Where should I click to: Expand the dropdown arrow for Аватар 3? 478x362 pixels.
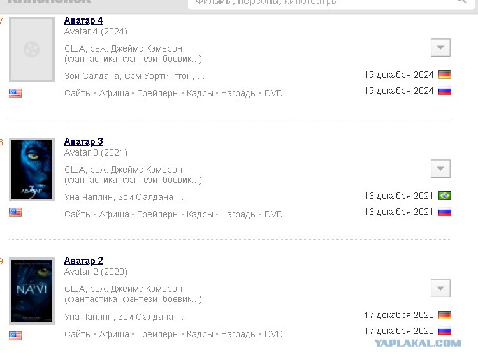pyautogui.click(x=440, y=168)
